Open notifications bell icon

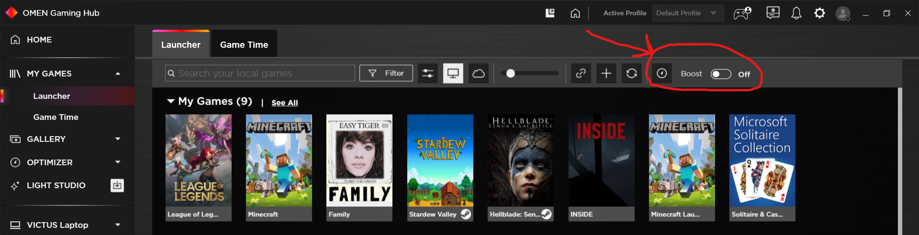coord(796,13)
